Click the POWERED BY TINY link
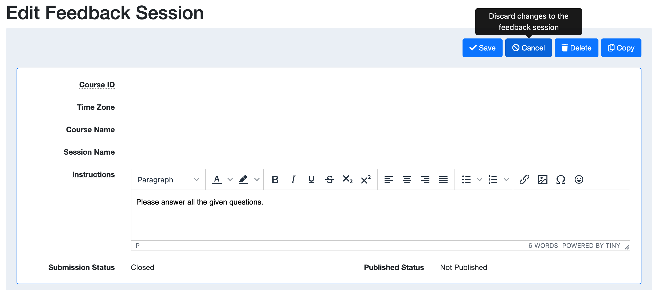This screenshot has height=290, width=658. 591,246
